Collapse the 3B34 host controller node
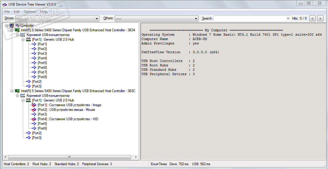This screenshot has width=328, height=169. [x=12, y=30]
